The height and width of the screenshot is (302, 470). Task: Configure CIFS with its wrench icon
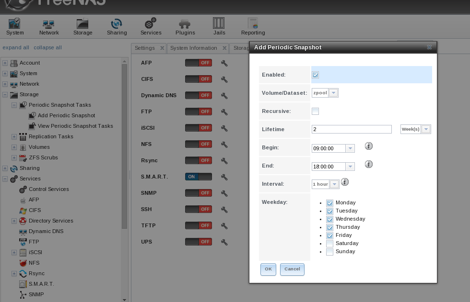[224, 79]
